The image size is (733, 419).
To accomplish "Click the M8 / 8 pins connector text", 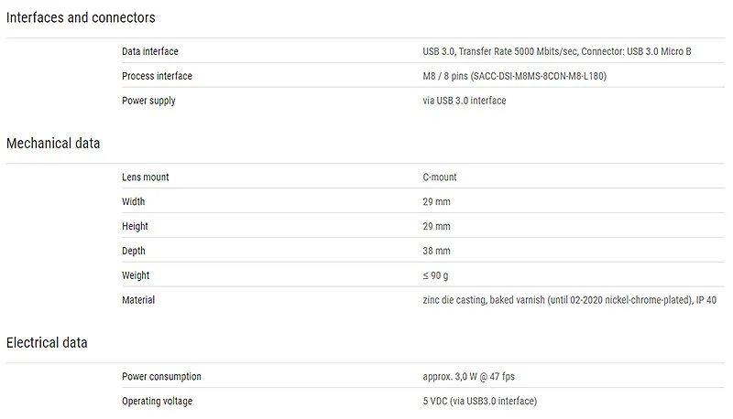I will point(515,76).
